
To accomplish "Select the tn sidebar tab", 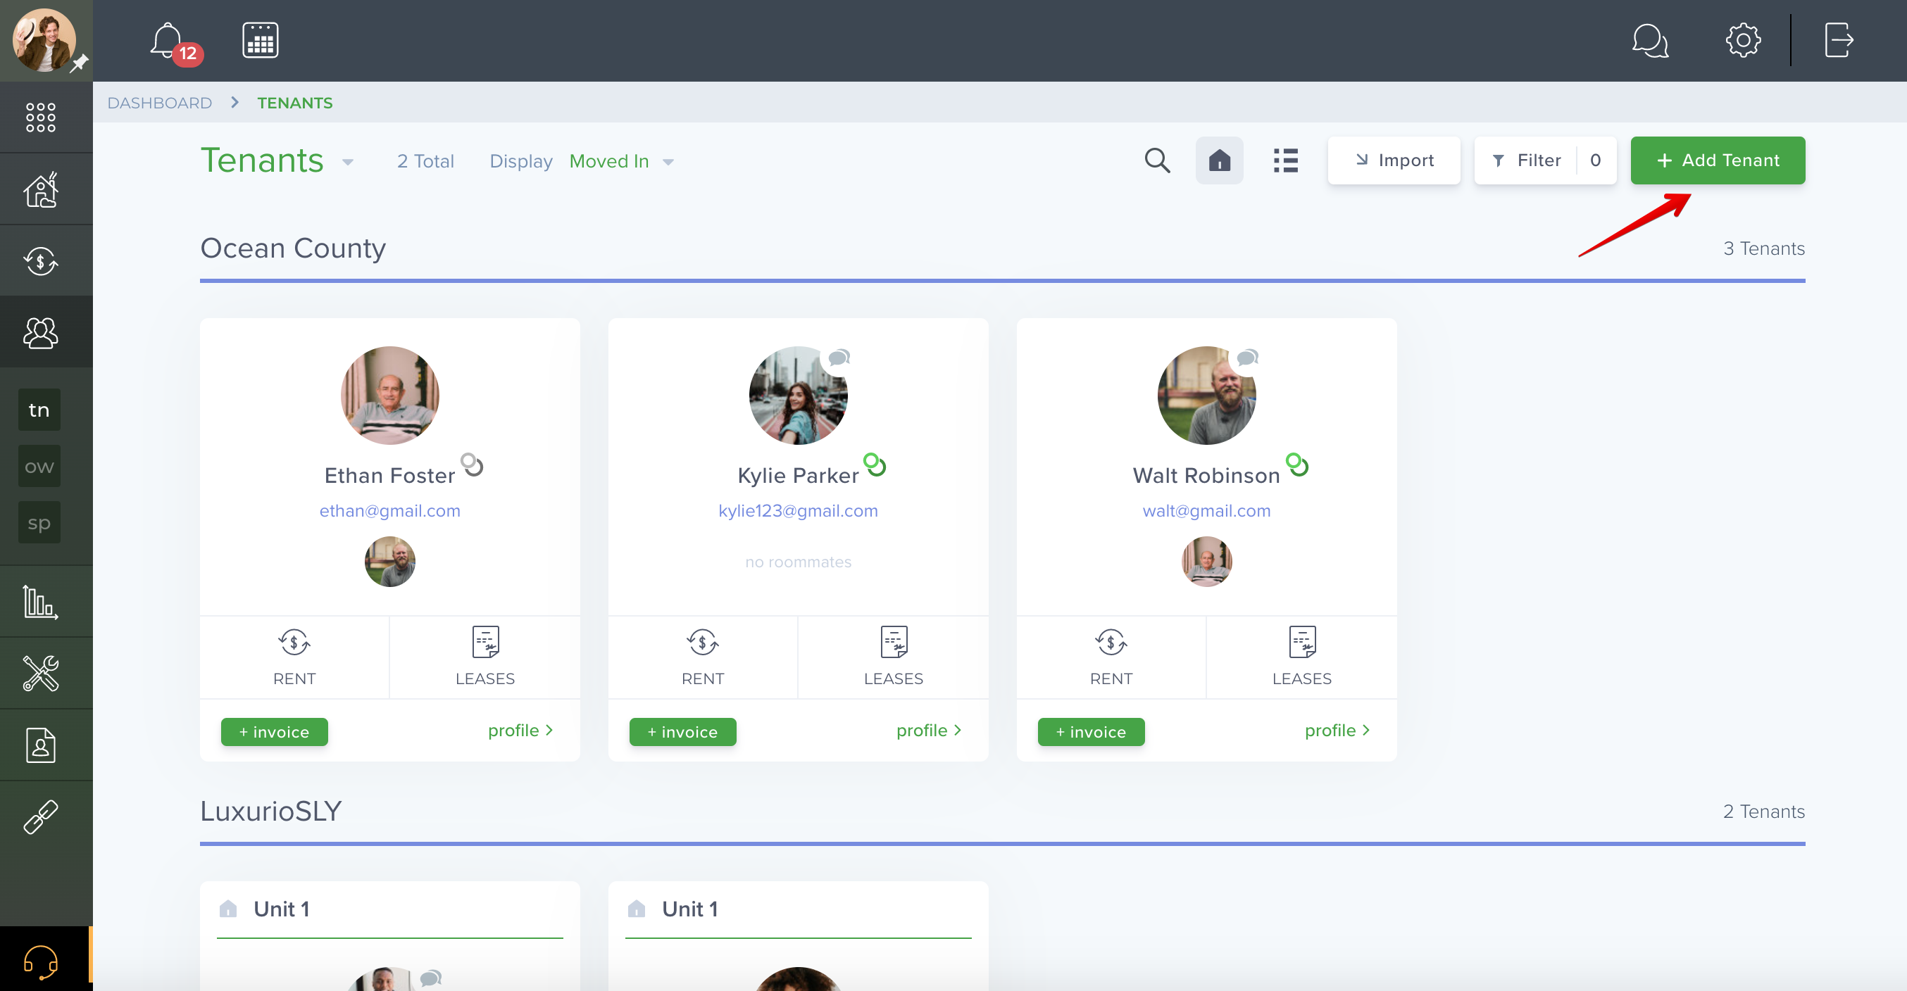I will coord(39,410).
